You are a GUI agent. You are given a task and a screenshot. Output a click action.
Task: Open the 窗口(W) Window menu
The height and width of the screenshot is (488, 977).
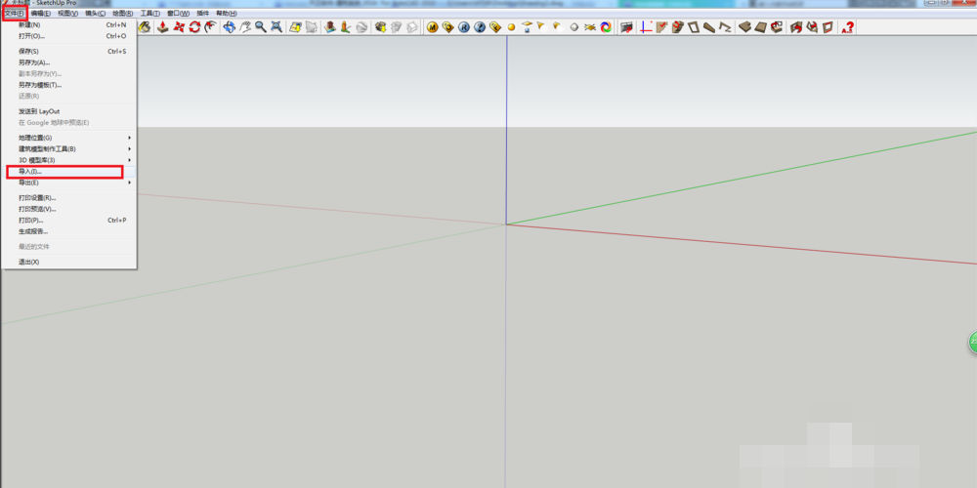point(178,13)
